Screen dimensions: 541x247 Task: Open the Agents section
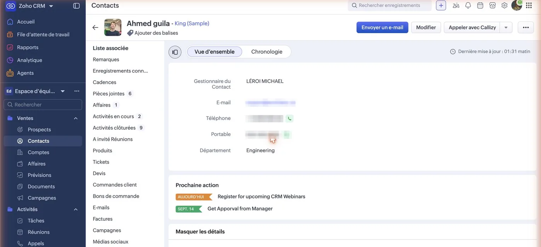pos(25,73)
